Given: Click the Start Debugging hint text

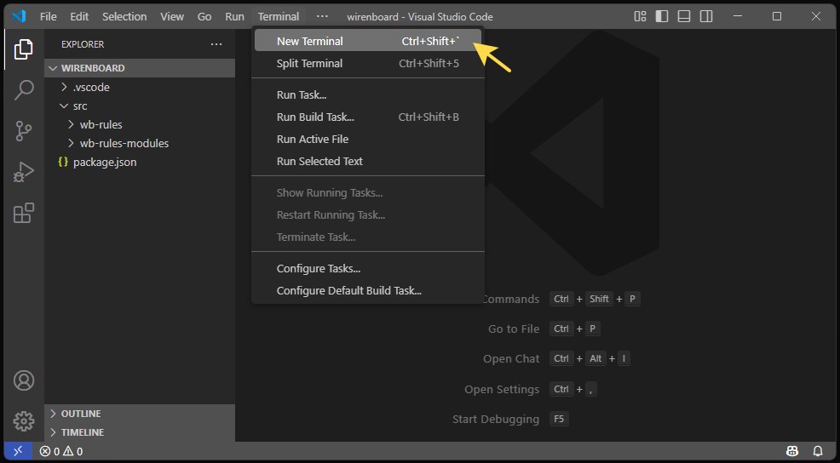Looking at the screenshot, I should [x=496, y=419].
